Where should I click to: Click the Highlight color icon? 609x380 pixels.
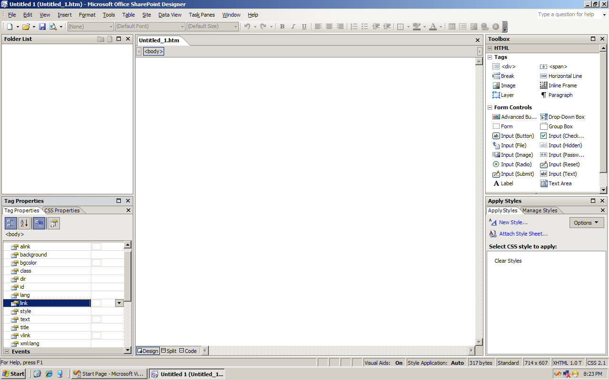[417, 27]
